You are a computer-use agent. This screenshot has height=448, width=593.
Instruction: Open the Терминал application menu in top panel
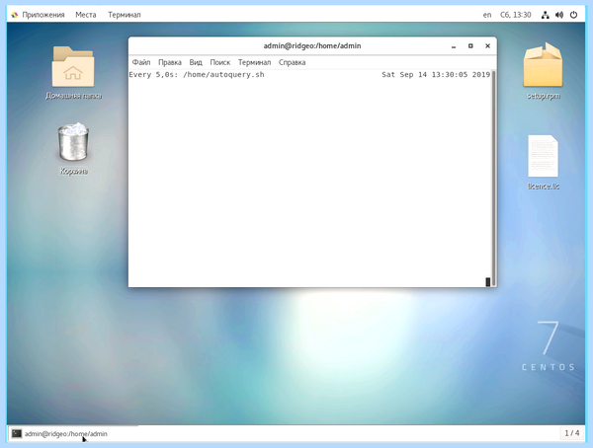point(125,15)
